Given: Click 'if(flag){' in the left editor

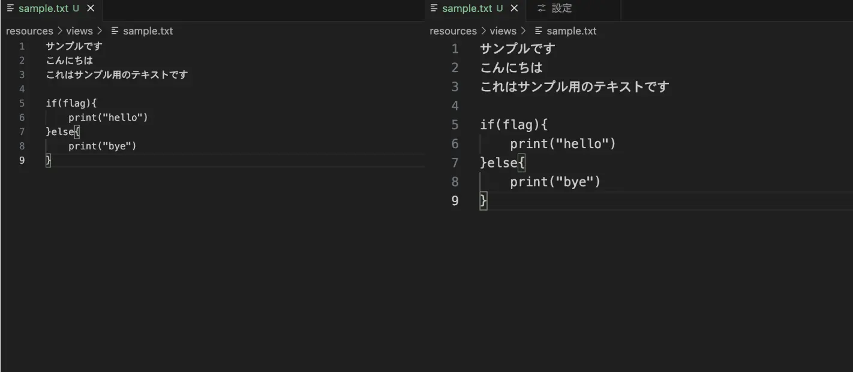Looking at the screenshot, I should click(x=71, y=103).
